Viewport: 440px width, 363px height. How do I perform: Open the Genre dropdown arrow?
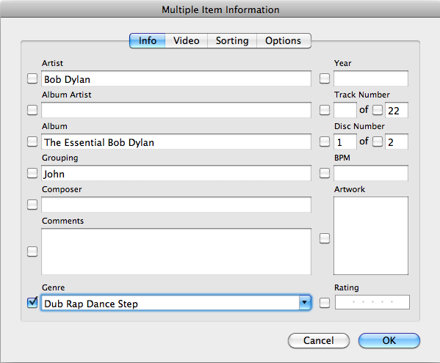(305, 302)
